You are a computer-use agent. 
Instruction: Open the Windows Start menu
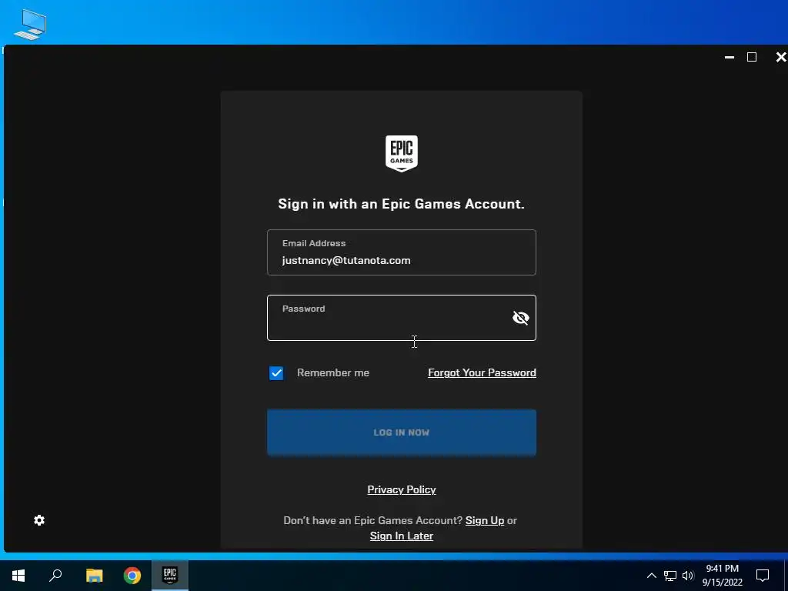click(x=18, y=576)
